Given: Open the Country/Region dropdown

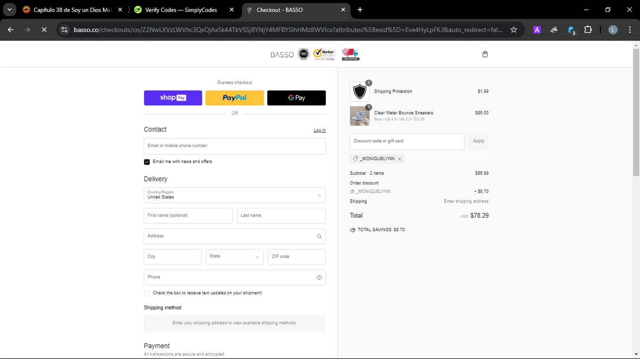Looking at the screenshot, I should 235,195.
